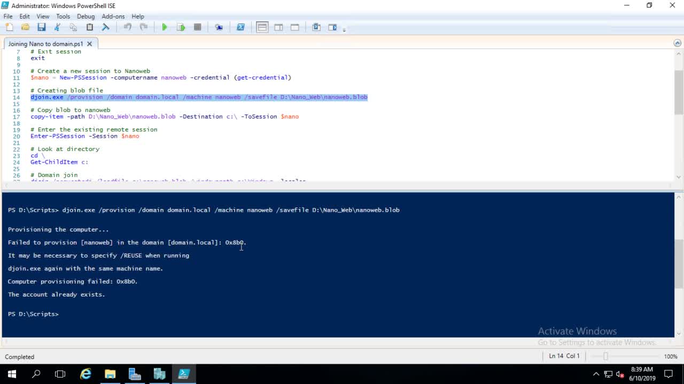The width and height of the screenshot is (684, 384).
Task: Click the volume muted tray icon
Action: (620, 374)
